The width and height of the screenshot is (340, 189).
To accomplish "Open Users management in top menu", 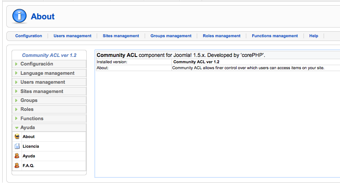I will (x=73, y=36).
